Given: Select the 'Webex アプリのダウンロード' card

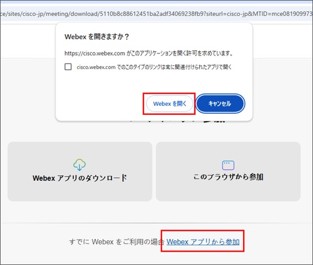Looking at the screenshot, I should click(80, 172).
